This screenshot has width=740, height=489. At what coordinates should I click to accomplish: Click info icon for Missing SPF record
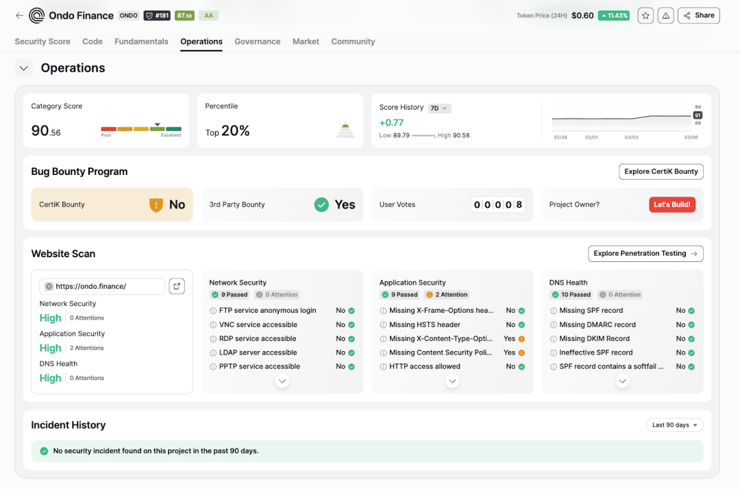[x=553, y=311]
